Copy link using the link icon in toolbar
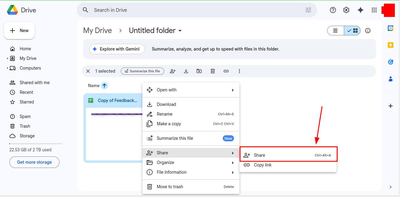This screenshot has width=400, height=197. [226, 71]
